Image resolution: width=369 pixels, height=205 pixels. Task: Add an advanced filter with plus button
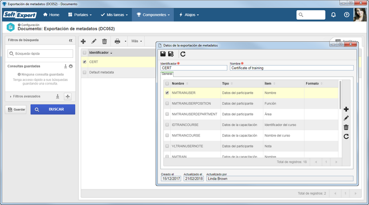pos(68,96)
